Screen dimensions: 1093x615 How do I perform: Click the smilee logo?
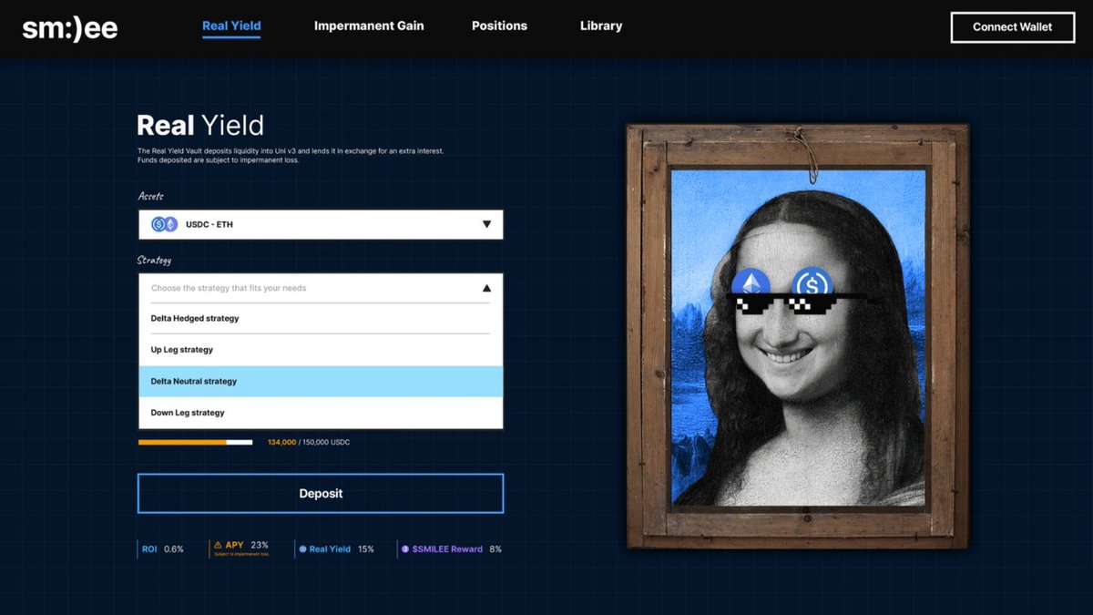70,27
